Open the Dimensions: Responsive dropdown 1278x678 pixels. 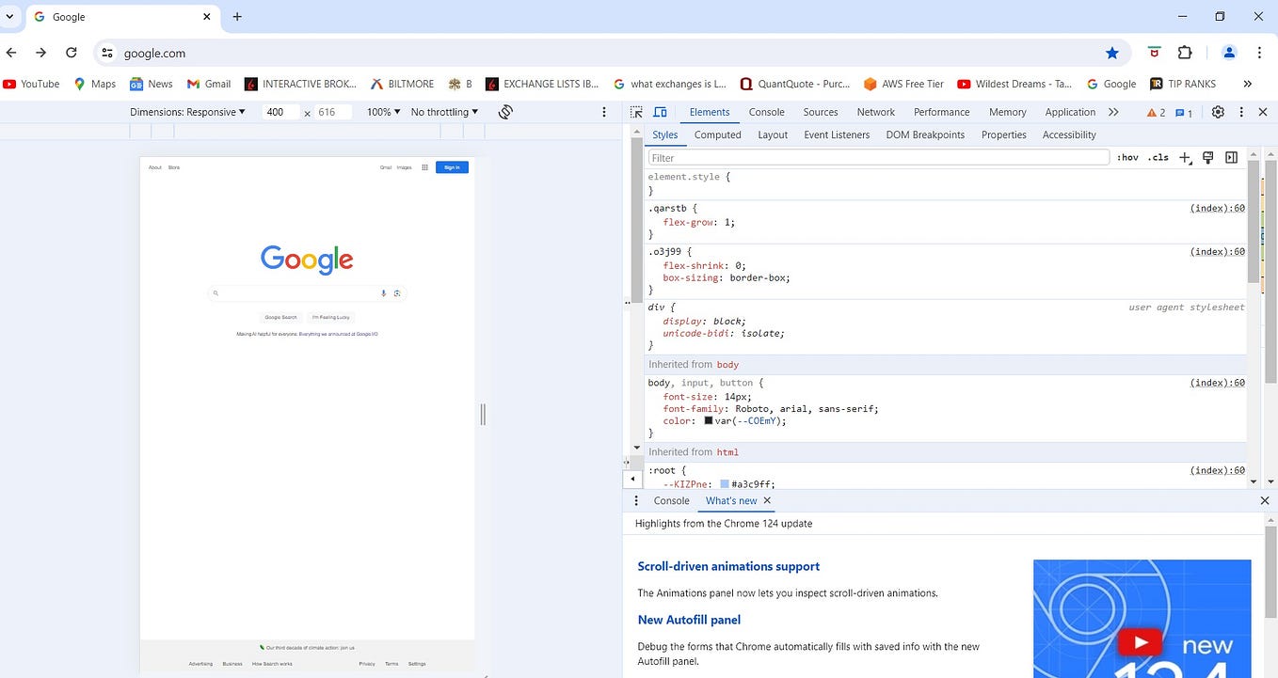click(x=187, y=111)
